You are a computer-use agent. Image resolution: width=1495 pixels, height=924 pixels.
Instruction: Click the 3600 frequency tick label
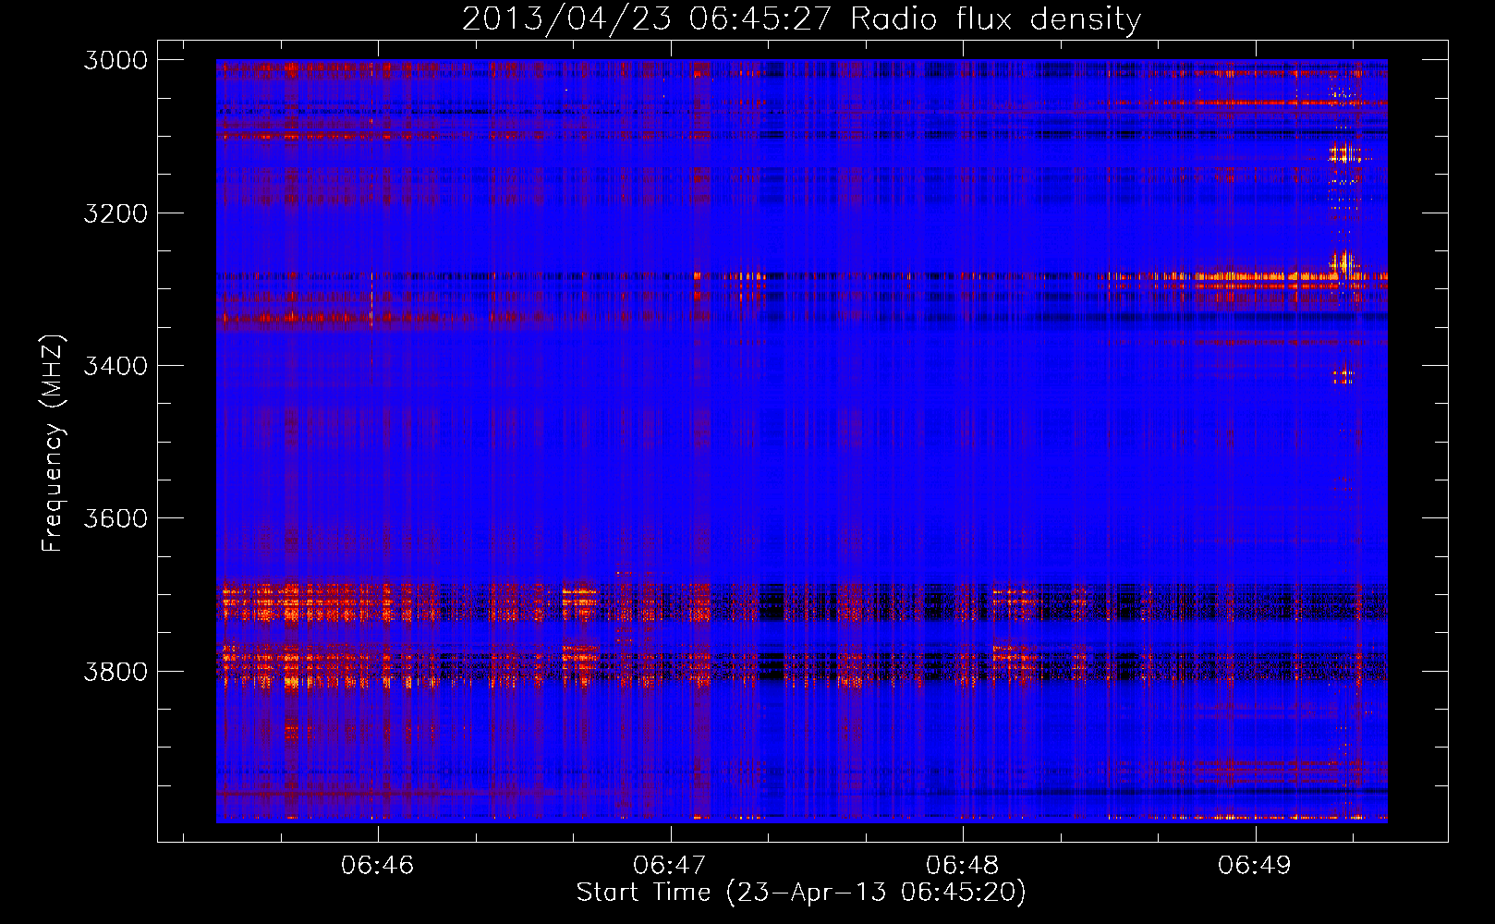tap(115, 518)
